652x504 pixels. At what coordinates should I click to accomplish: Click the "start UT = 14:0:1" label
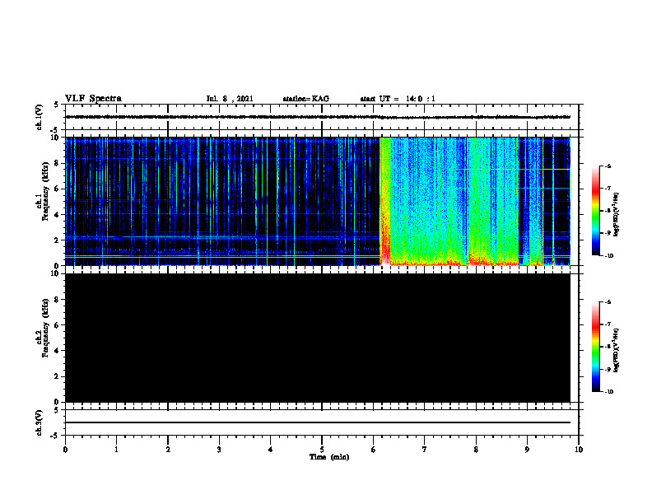(x=398, y=99)
